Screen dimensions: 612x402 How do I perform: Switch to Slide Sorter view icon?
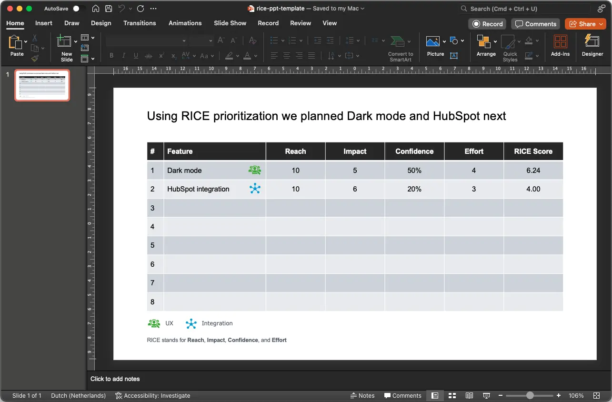pyautogui.click(x=452, y=396)
